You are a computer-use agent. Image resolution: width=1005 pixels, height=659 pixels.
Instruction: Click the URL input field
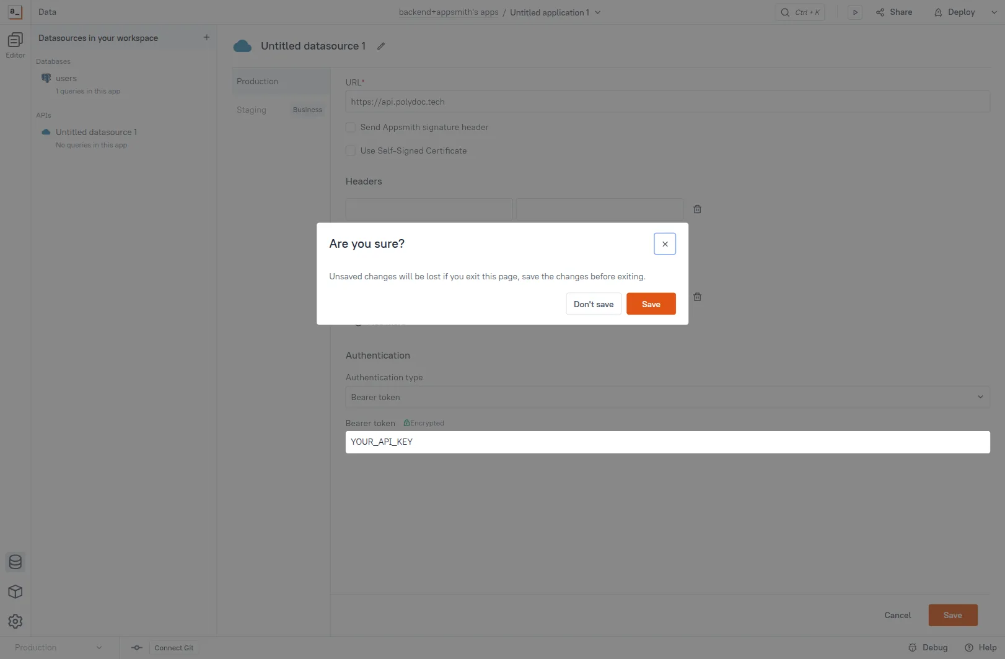(x=667, y=102)
